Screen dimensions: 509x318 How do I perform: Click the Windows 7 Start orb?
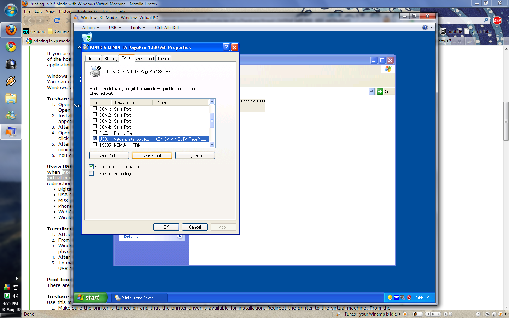click(11, 10)
